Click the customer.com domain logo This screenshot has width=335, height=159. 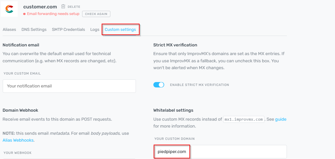(9, 9)
